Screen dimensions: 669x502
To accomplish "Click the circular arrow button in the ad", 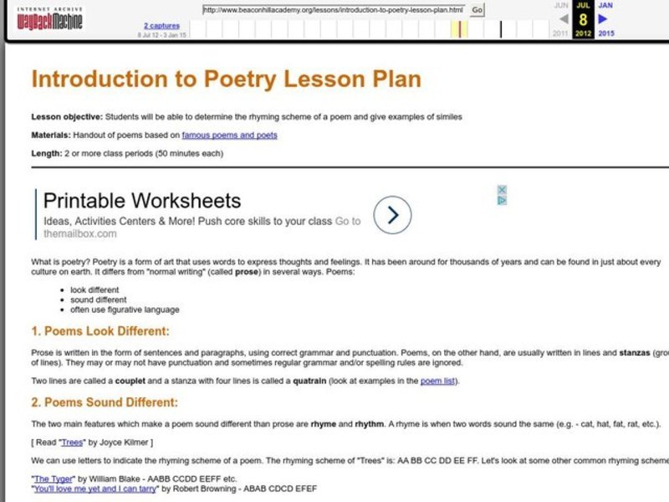I will coord(391,214).
